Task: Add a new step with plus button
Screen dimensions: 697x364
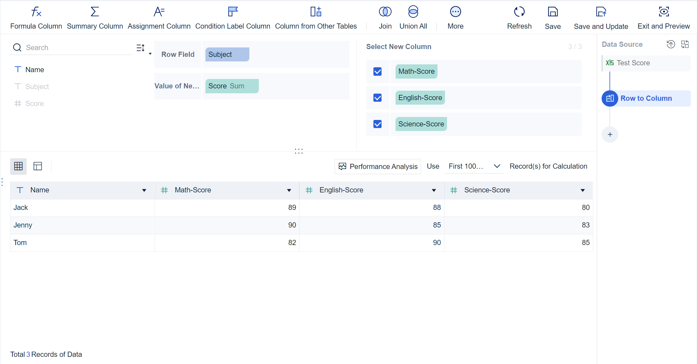Action: (610, 135)
